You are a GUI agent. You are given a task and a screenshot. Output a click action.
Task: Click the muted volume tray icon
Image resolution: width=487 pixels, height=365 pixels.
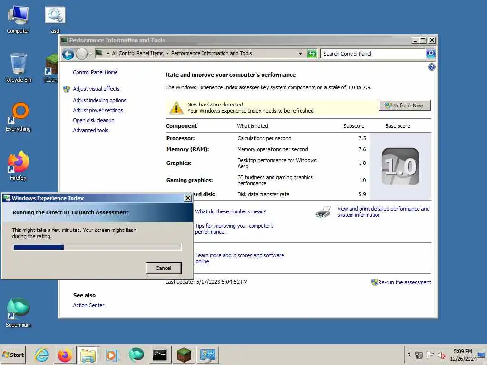tap(441, 355)
